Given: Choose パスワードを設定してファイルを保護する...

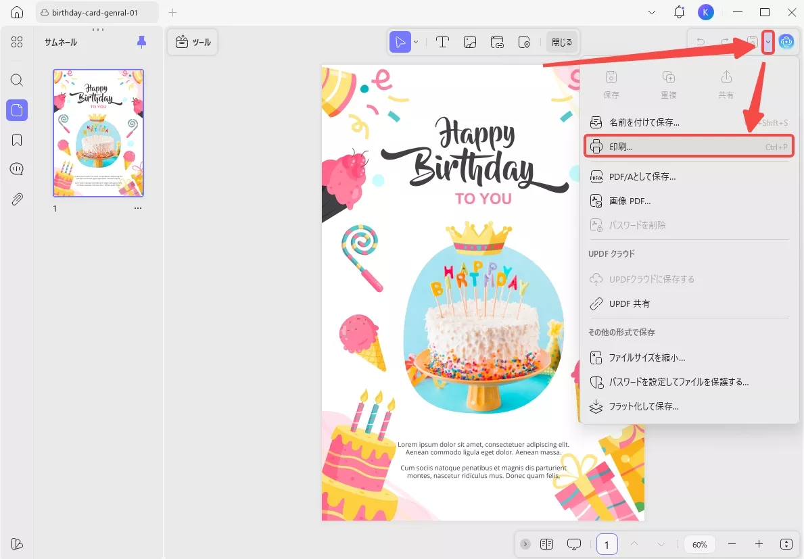Looking at the screenshot, I should click(x=688, y=382).
